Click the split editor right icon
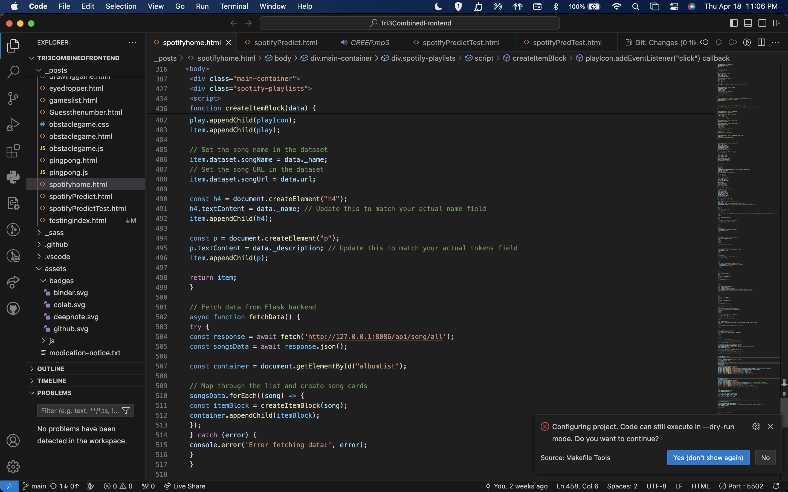Image resolution: width=788 pixels, height=492 pixels. click(761, 42)
